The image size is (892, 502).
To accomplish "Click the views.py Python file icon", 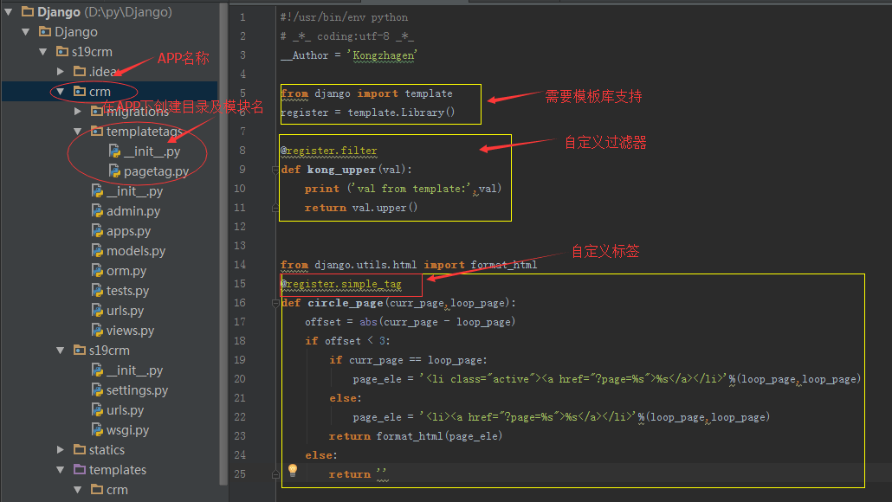I will click(x=97, y=330).
